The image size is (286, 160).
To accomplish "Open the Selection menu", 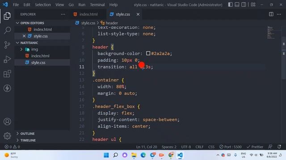I will coord(43,5).
